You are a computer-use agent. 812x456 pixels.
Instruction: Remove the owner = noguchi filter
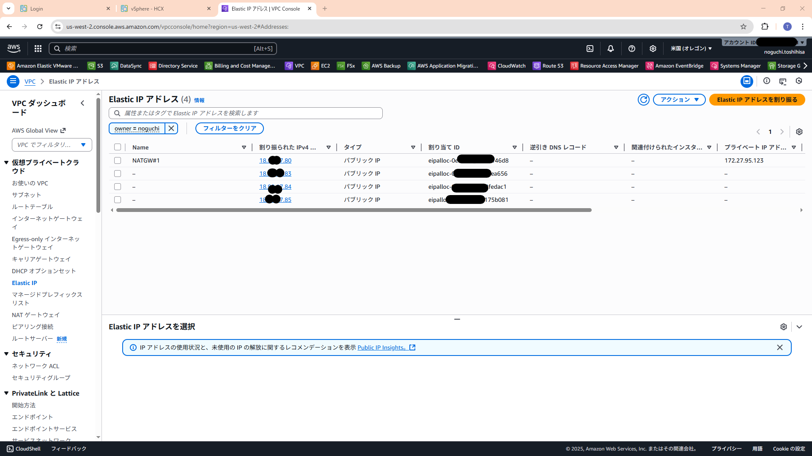[171, 128]
